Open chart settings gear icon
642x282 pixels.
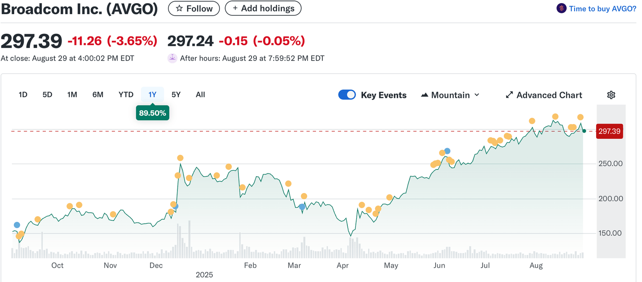pos(611,95)
